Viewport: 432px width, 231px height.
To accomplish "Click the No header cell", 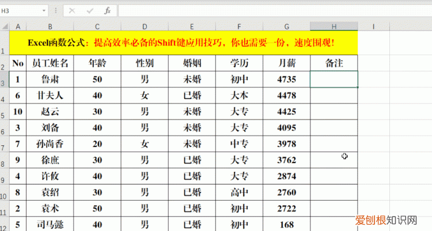I will pyautogui.click(x=18, y=63).
